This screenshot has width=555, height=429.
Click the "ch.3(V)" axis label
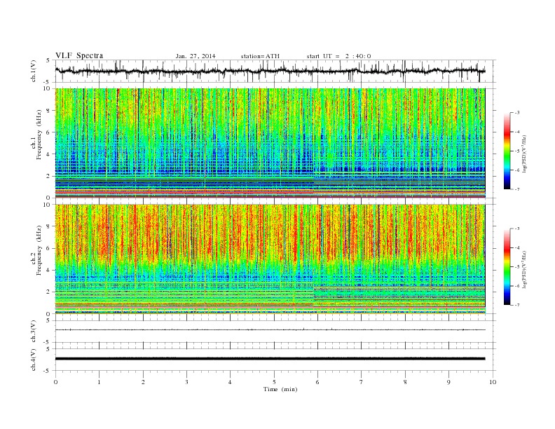34,332
